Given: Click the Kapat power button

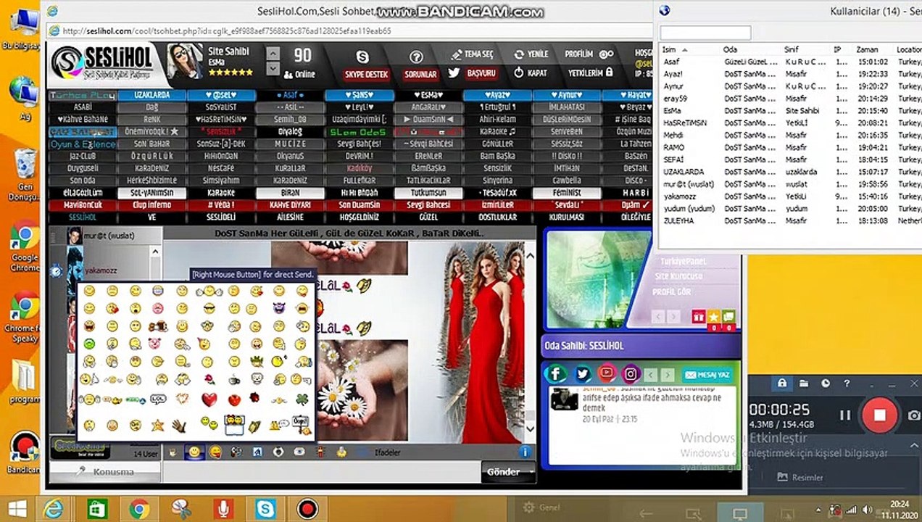Looking at the screenshot, I should (x=531, y=73).
